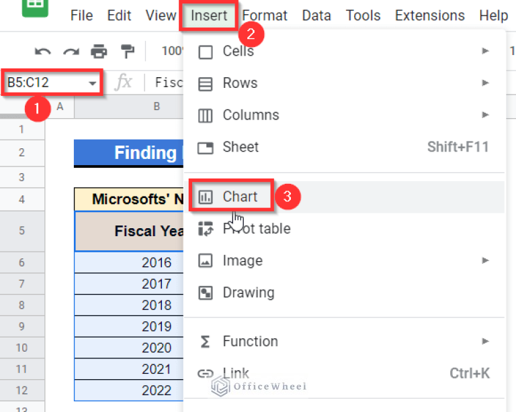Click the Rows menu entry icon
This screenshot has width=516, height=412.
coord(206,83)
